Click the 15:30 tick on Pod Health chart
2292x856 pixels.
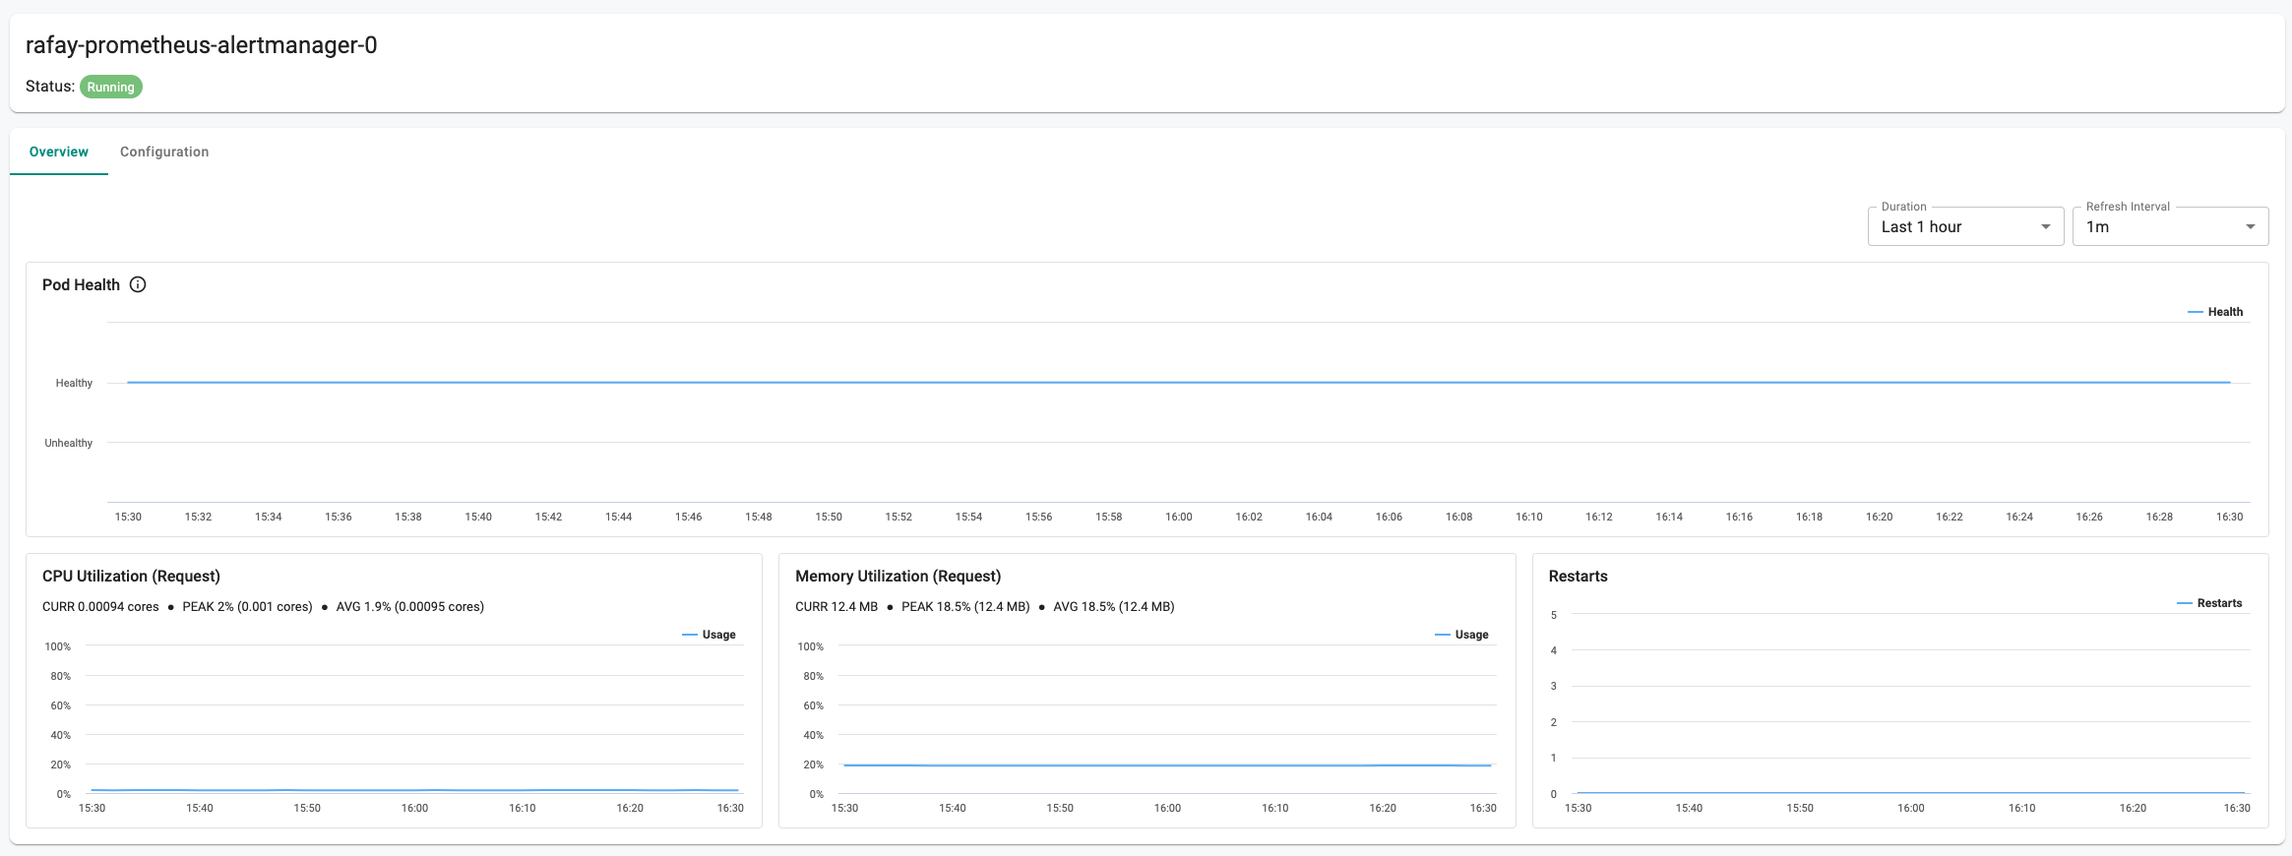pos(128,517)
